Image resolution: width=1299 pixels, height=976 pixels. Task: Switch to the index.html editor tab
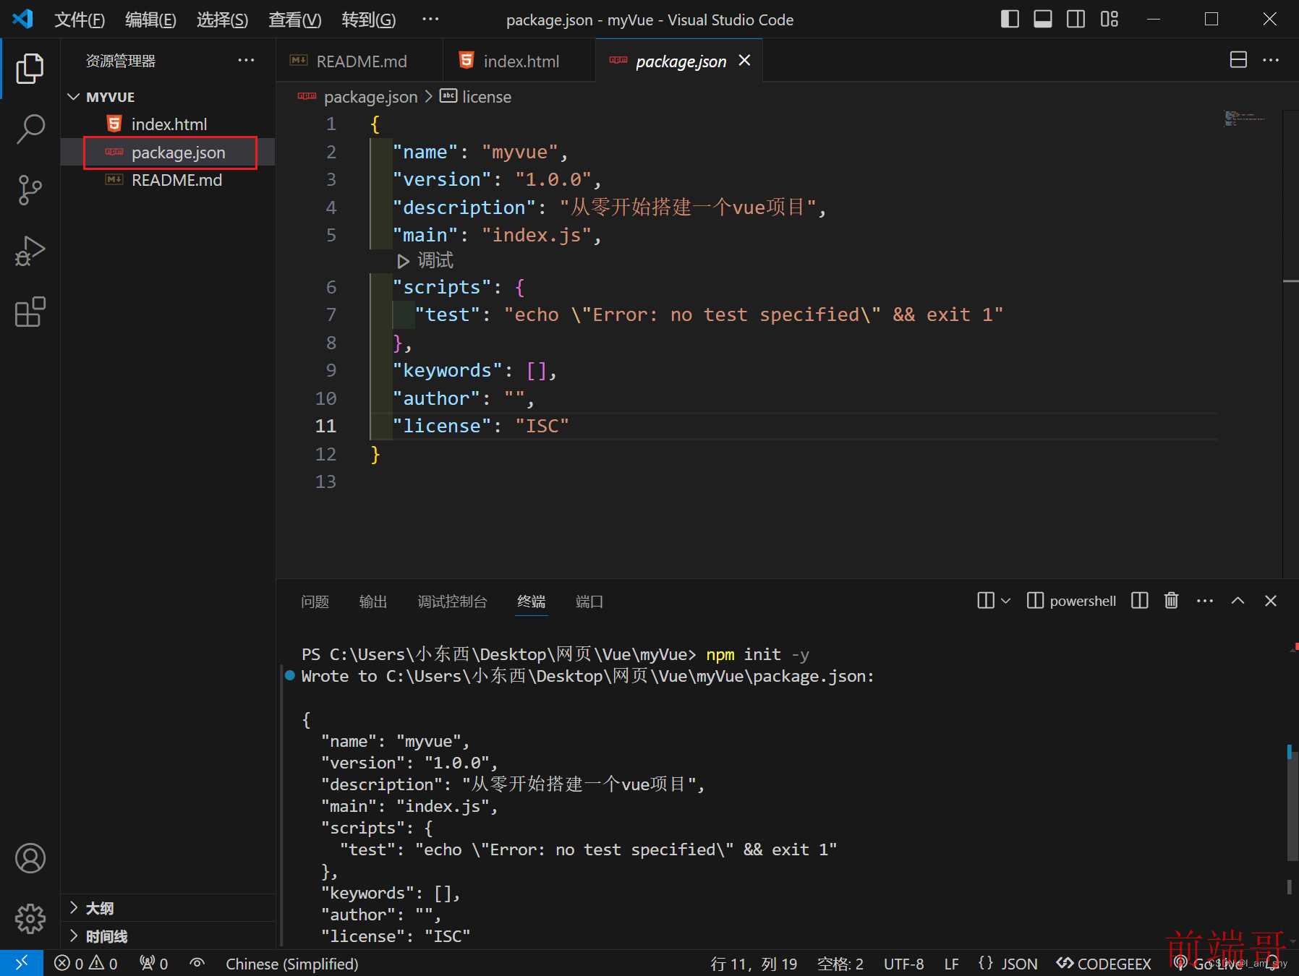click(x=519, y=61)
